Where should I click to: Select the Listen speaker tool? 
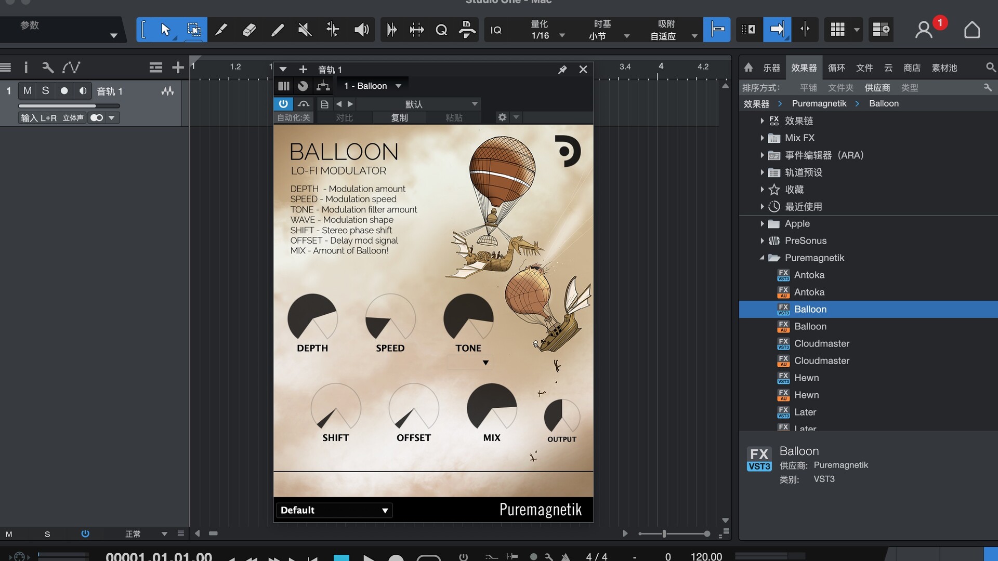point(361,30)
